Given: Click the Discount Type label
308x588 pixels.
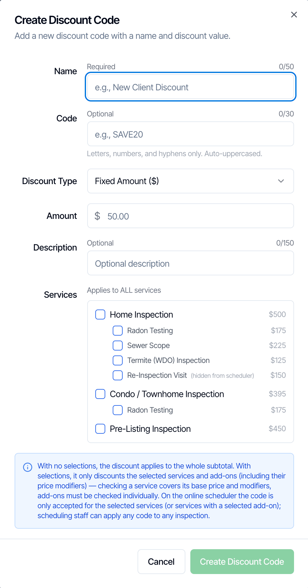Looking at the screenshot, I should (x=49, y=181).
